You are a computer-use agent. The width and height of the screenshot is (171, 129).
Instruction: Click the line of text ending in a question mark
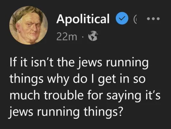point(65,112)
